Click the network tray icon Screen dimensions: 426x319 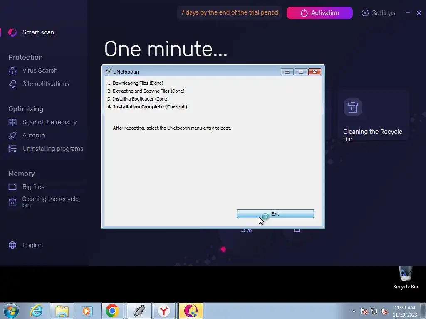pos(374,312)
